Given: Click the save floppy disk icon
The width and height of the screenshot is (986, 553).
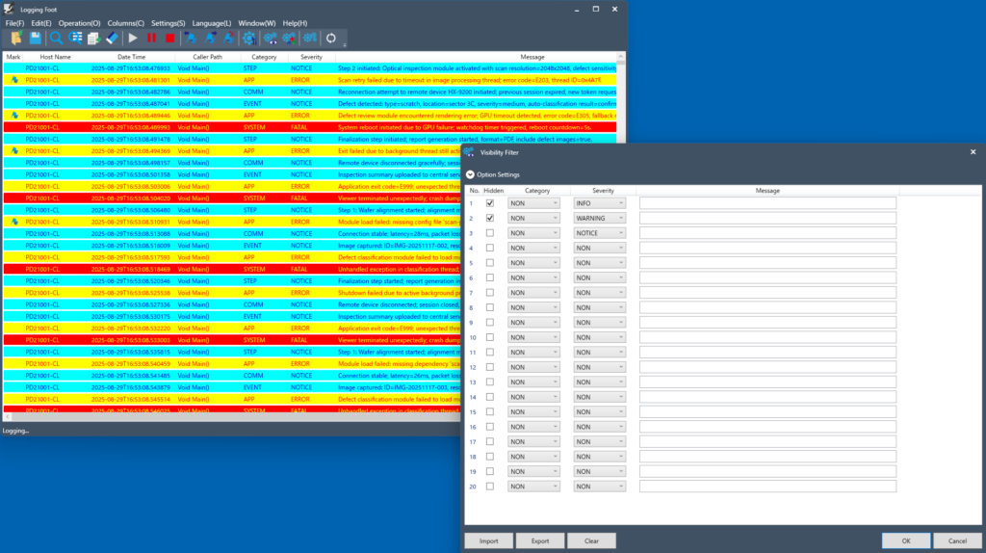Looking at the screenshot, I should tap(36, 38).
